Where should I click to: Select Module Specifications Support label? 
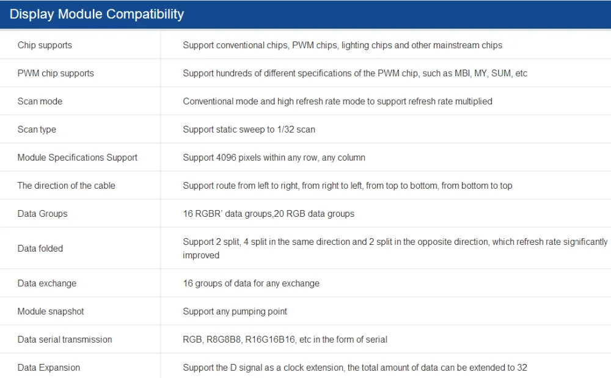tap(78, 158)
